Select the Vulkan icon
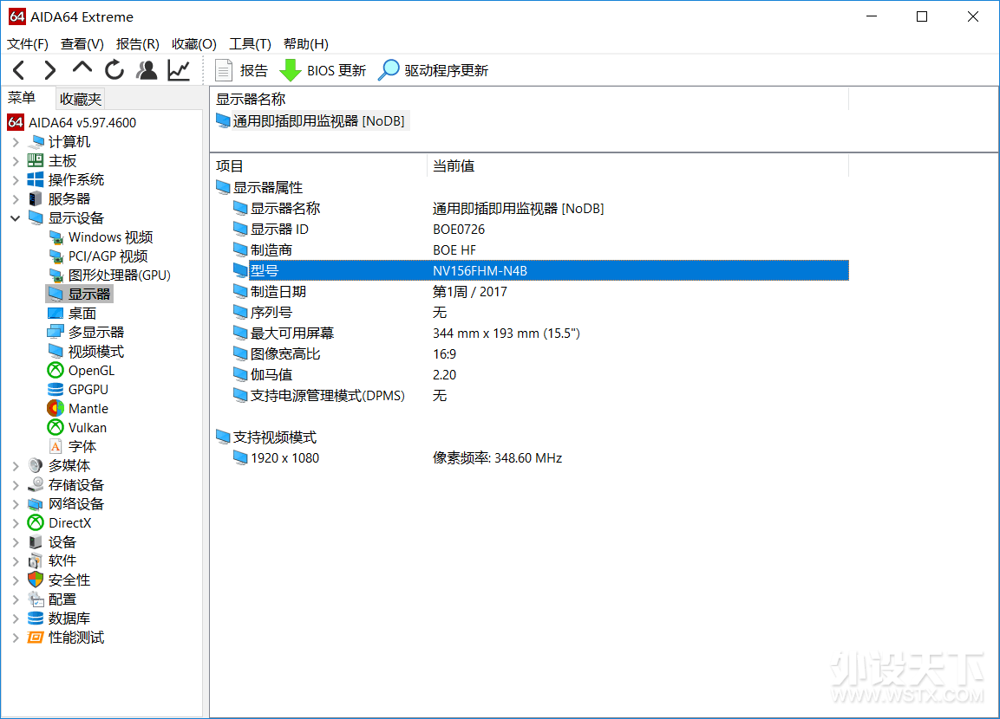1000x719 pixels. pyautogui.click(x=56, y=428)
